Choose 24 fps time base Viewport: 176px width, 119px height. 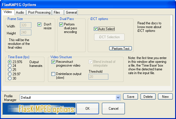click(10, 66)
